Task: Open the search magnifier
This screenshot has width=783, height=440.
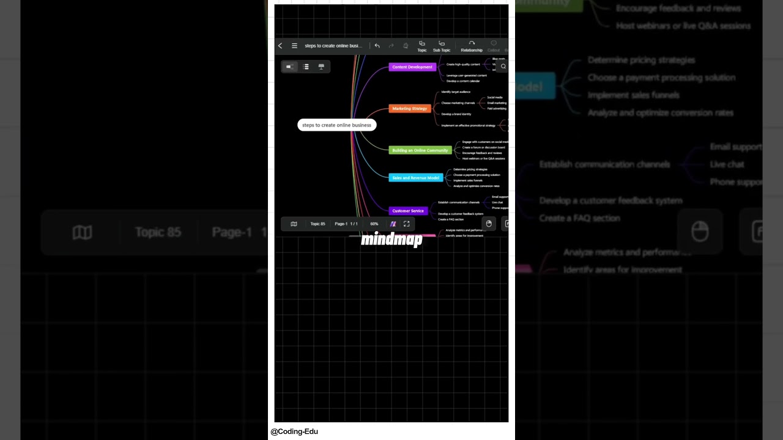Action: 503,67
